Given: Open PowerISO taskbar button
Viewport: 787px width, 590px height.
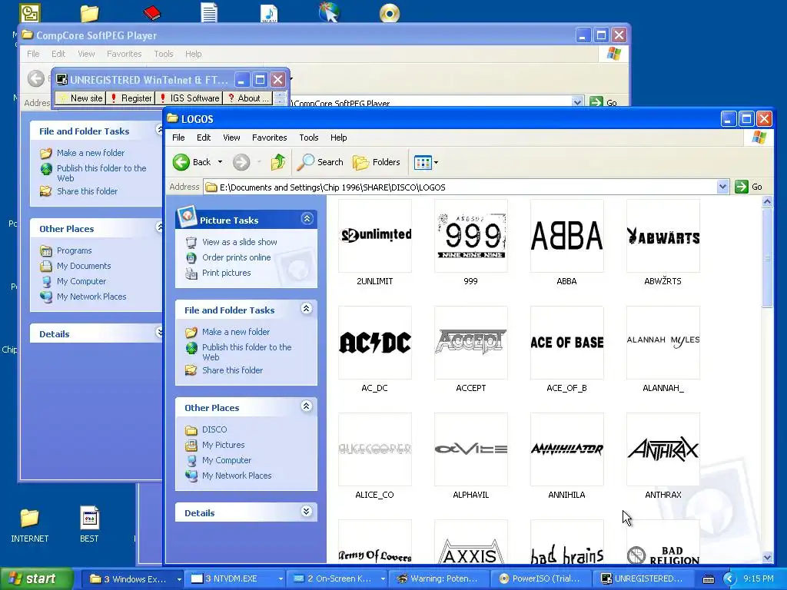Looking at the screenshot, I should click(540, 579).
